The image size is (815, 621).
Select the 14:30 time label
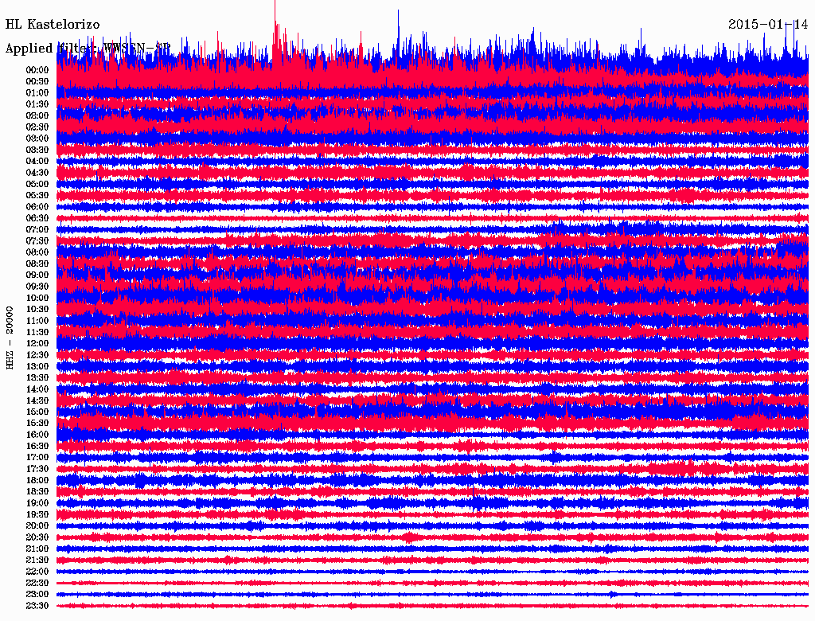click(37, 401)
